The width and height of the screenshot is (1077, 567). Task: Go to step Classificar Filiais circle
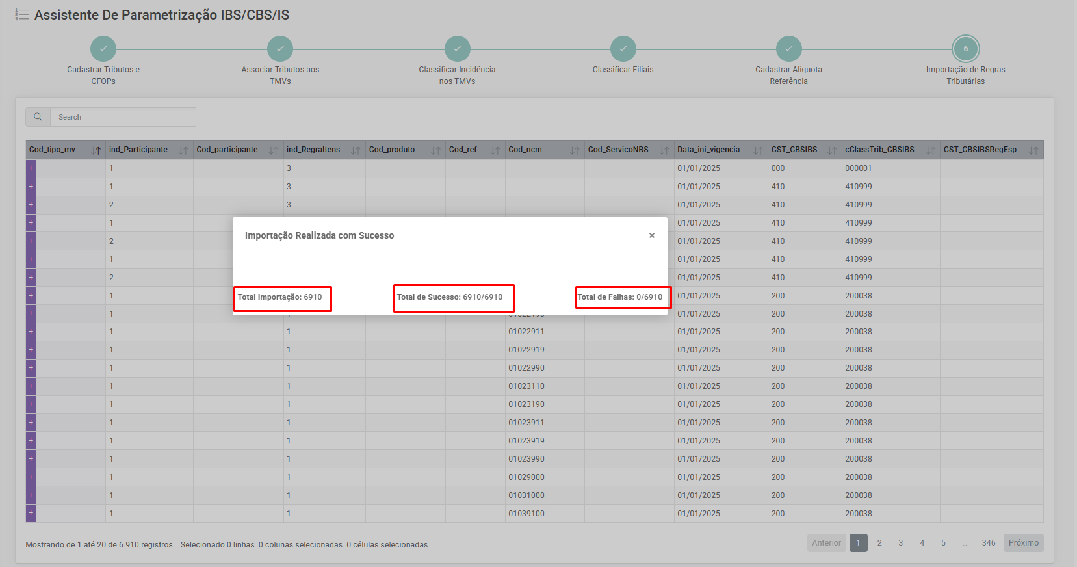623,49
